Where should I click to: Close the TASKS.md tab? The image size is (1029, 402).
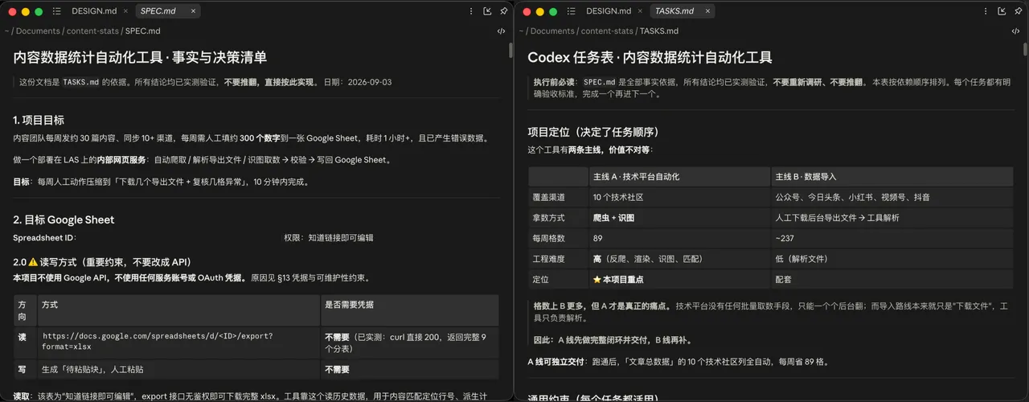coord(707,11)
